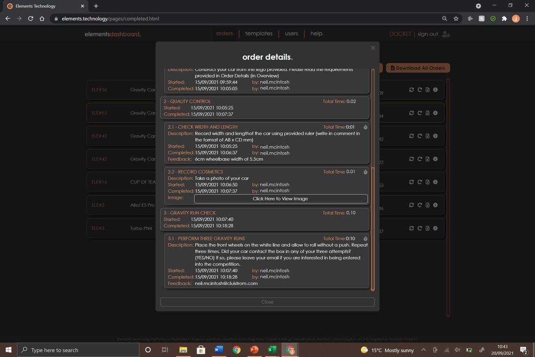Click the DOCKET link
Viewport: 535px width, 357px height.
coord(400,34)
